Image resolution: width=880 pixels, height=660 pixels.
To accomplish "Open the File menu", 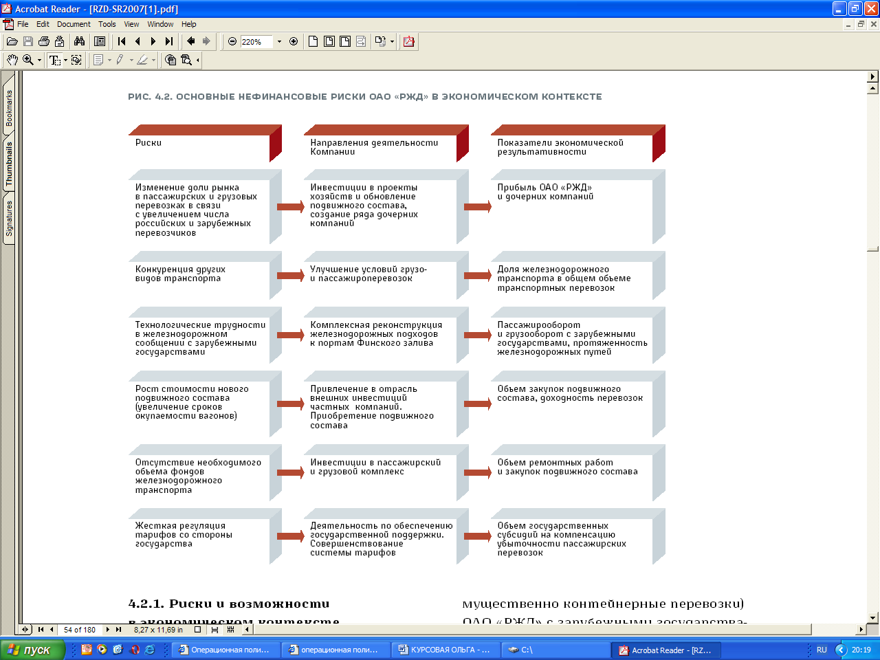I will (x=23, y=24).
